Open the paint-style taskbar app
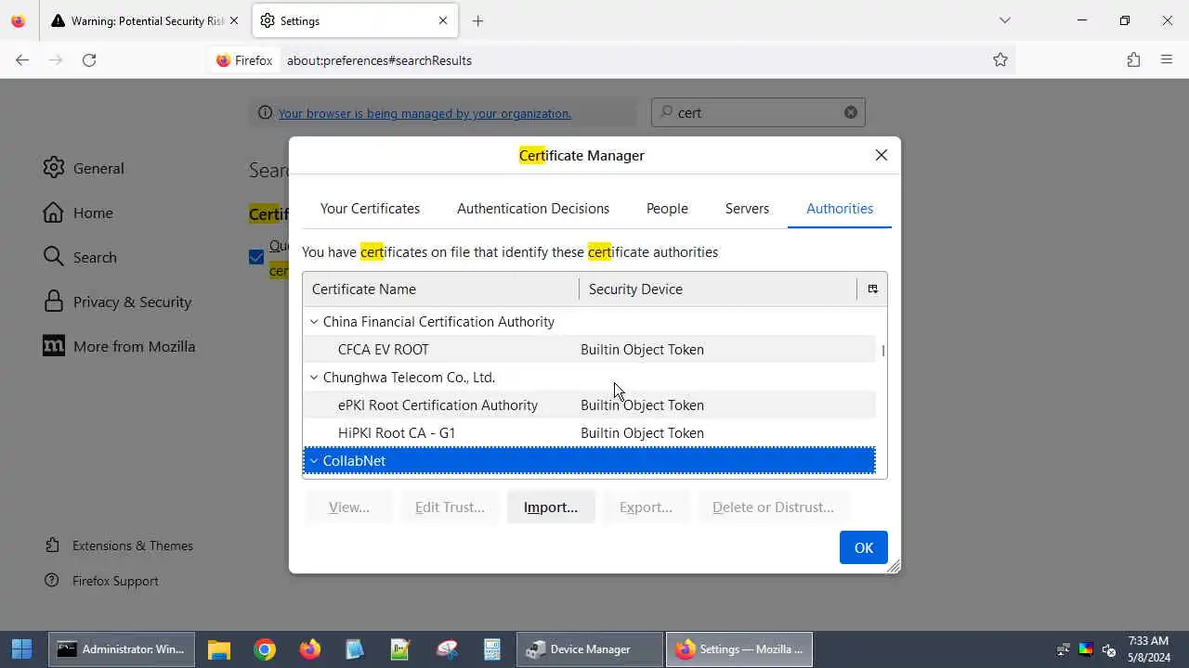Viewport: 1189px width, 668px height. pos(447,649)
